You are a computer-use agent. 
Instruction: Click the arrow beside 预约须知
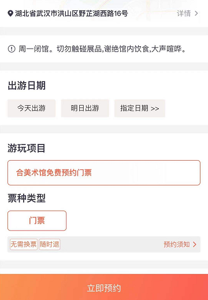[x=195, y=245]
